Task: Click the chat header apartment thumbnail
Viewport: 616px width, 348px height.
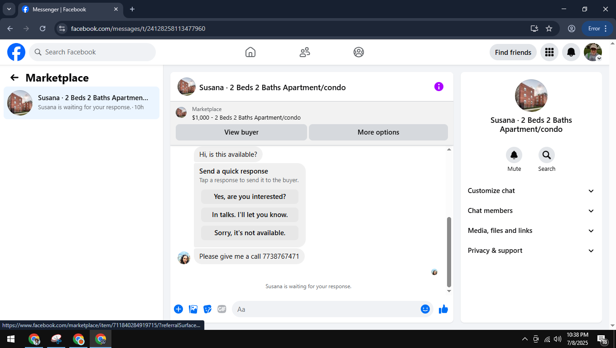Action: [x=187, y=87]
